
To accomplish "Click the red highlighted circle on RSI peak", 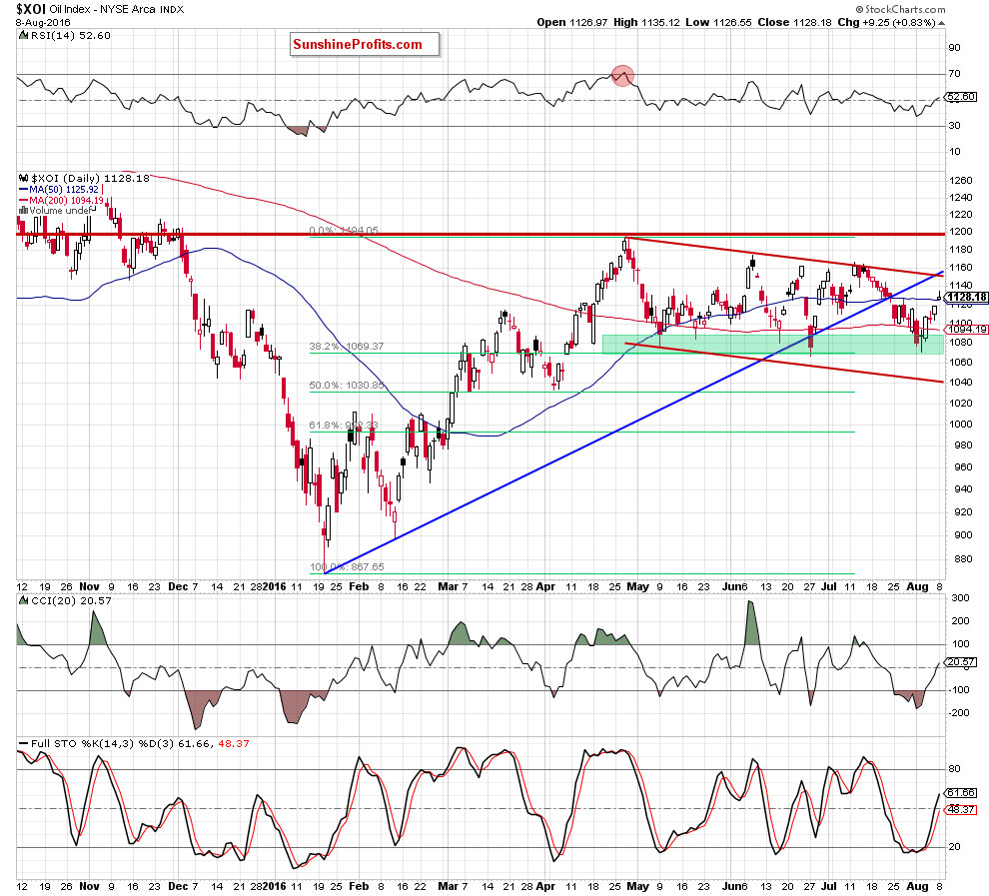I will click(x=623, y=76).
